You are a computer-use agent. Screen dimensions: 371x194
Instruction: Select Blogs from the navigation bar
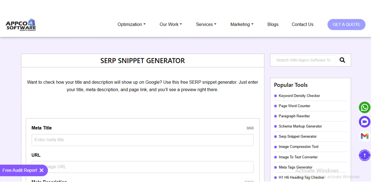tap(273, 24)
